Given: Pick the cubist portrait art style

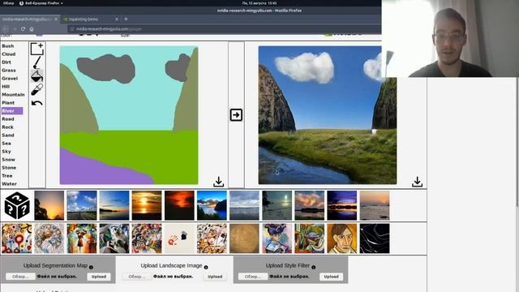Looking at the screenshot, I should [x=342, y=238].
